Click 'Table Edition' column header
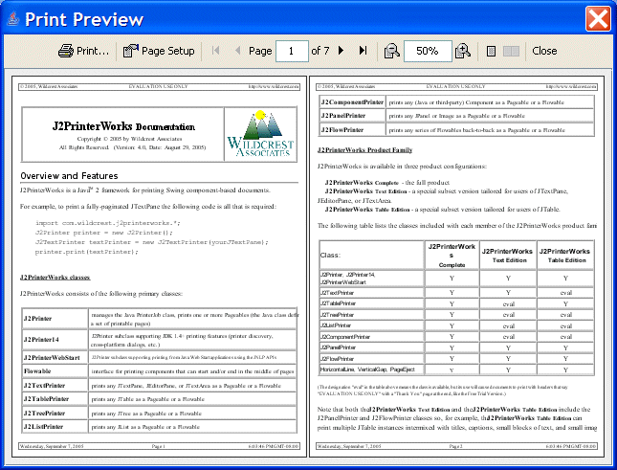617x470 pixels. tap(565, 255)
